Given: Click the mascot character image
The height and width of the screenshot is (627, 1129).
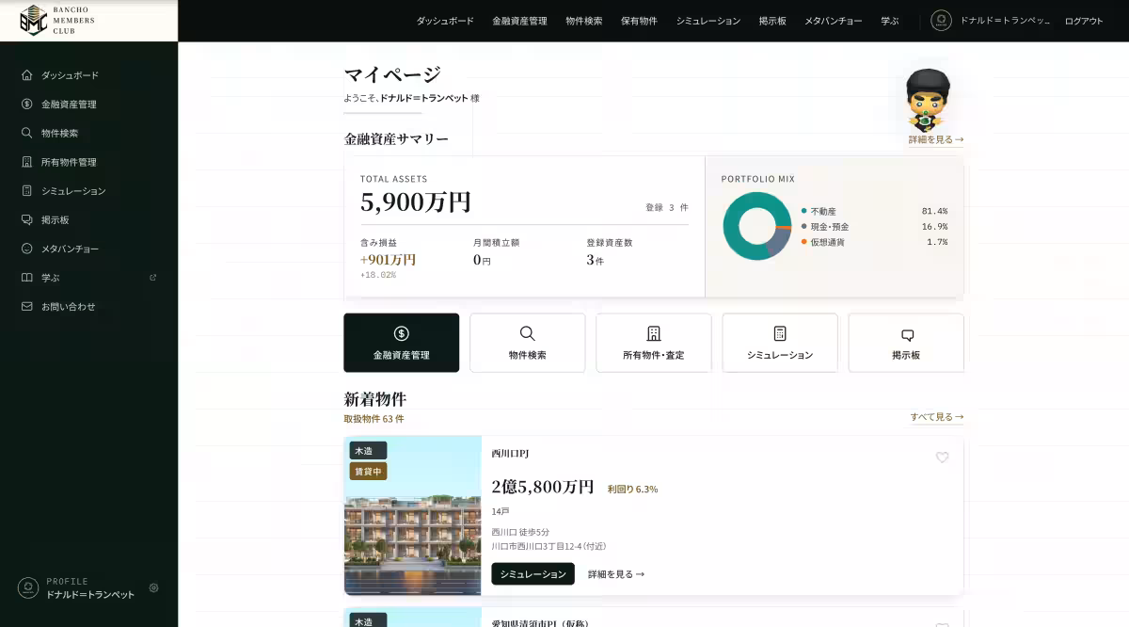Looking at the screenshot, I should 928,100.
